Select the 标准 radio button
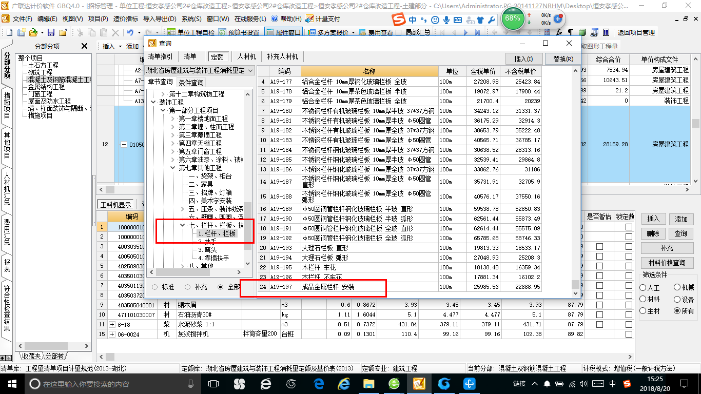 (155, 287)
